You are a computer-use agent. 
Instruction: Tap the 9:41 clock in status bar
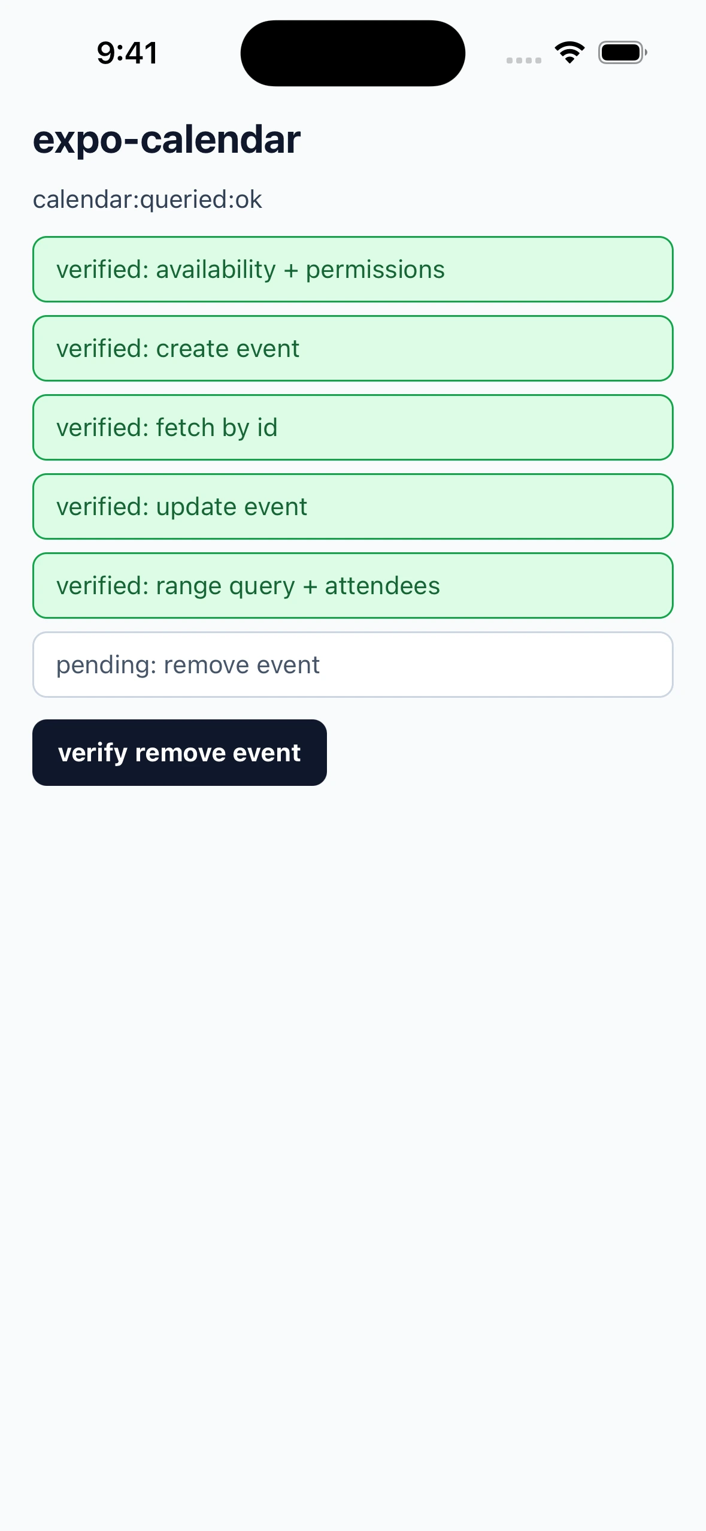128,53
